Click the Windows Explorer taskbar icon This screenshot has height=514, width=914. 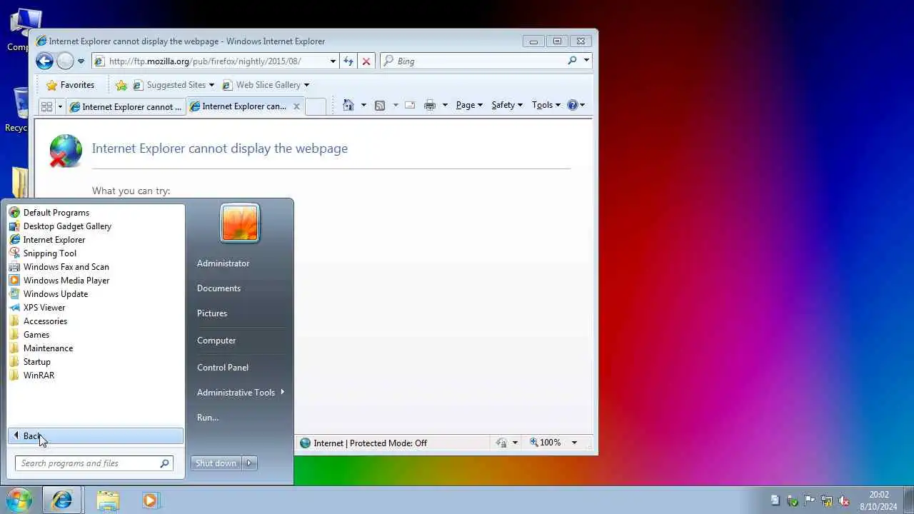[108, 500]
